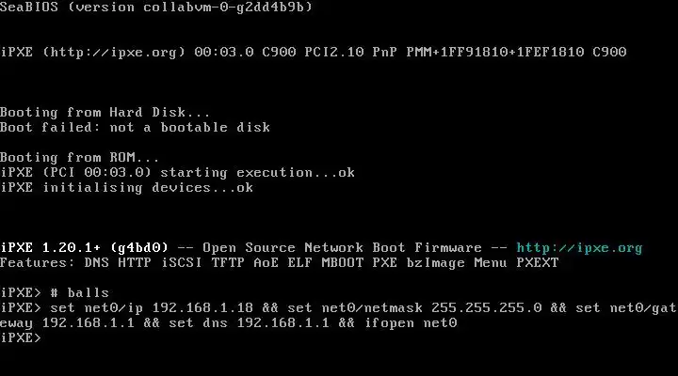
Task: Click the 'iSCSI' feature word
Action: tap(182, 262)
